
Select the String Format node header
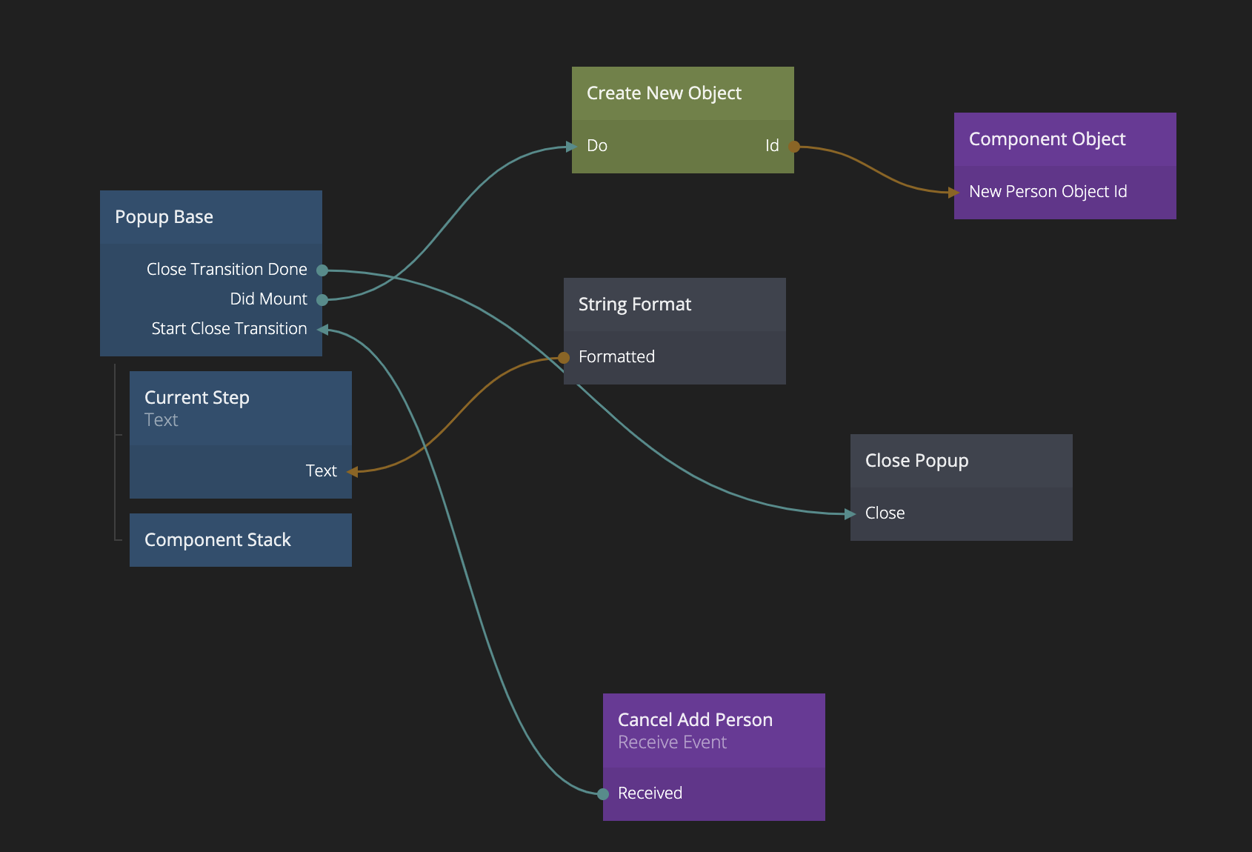tap(674, 304)
